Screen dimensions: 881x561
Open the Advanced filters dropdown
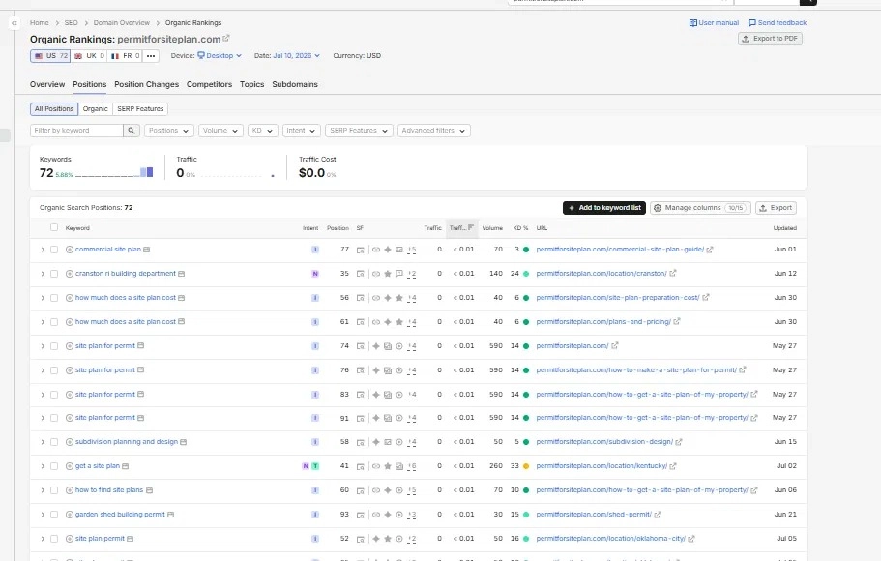tap(434, 131)
